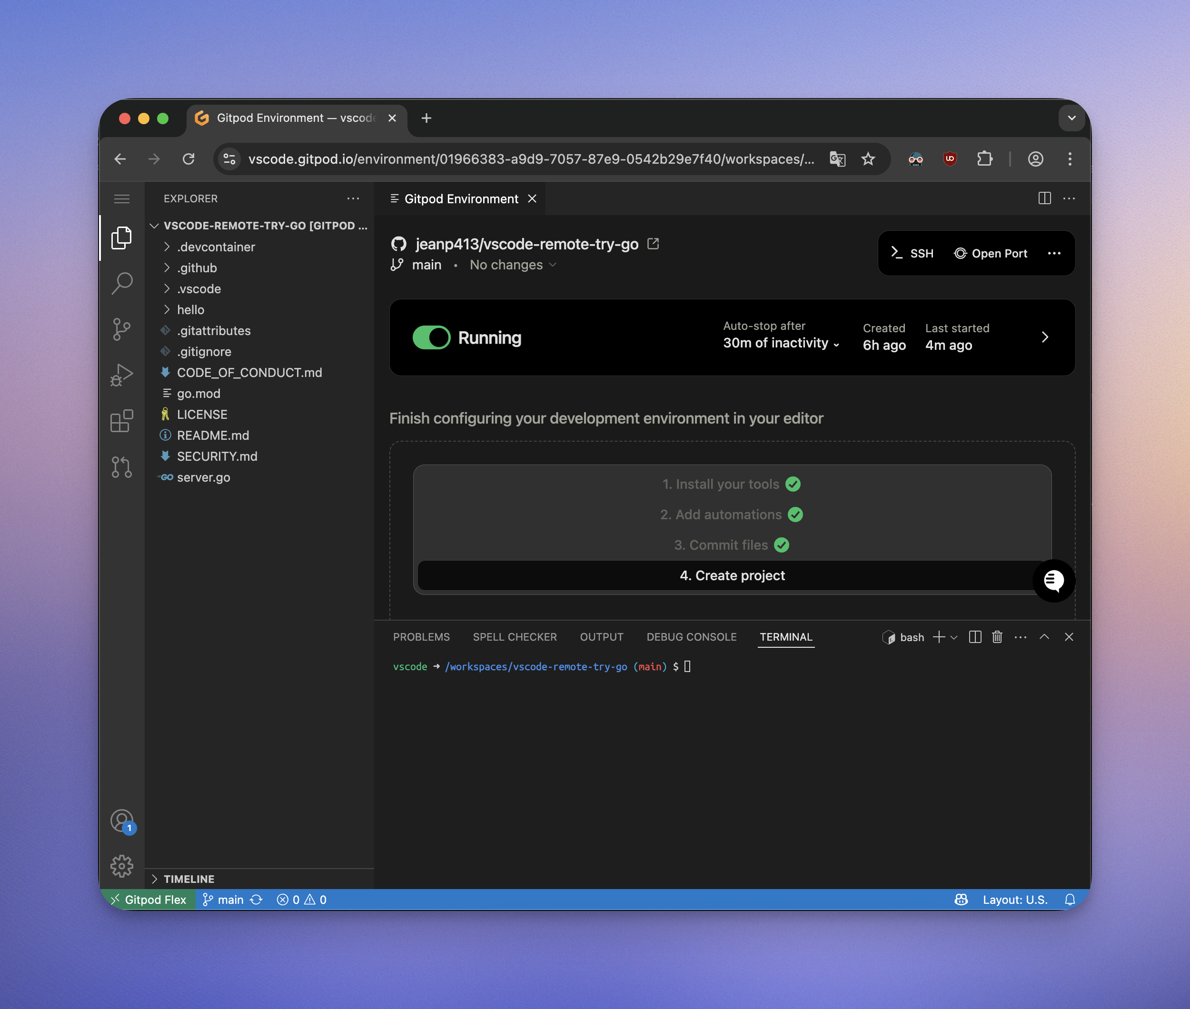This screenshot has height=1009, width=1190.
Task: Expand the .devcontainer folder
Action: point(215,247)
